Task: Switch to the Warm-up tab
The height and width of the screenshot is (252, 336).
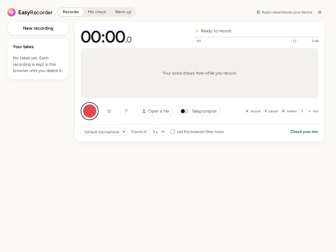Action: tap(123, 12)
